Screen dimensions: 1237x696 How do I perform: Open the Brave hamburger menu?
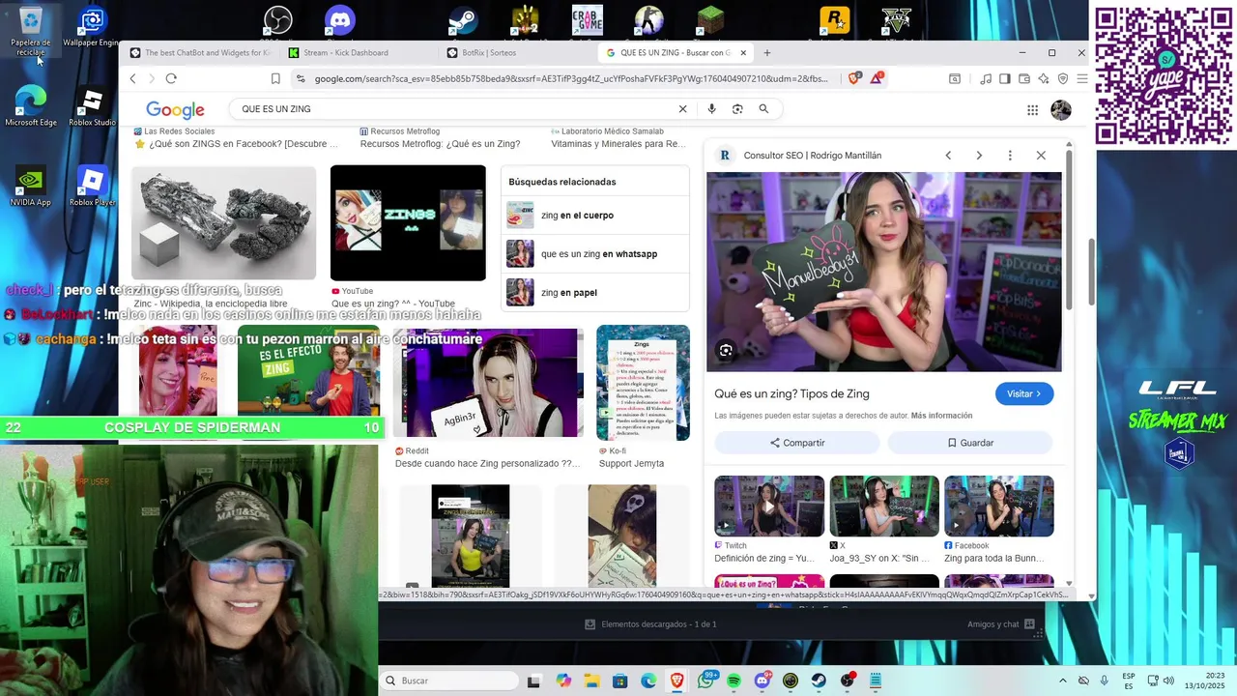(x=1082, y=78)
